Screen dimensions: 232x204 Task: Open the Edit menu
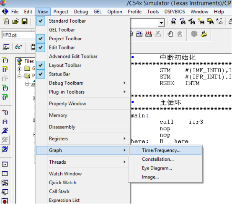(28, 12)
